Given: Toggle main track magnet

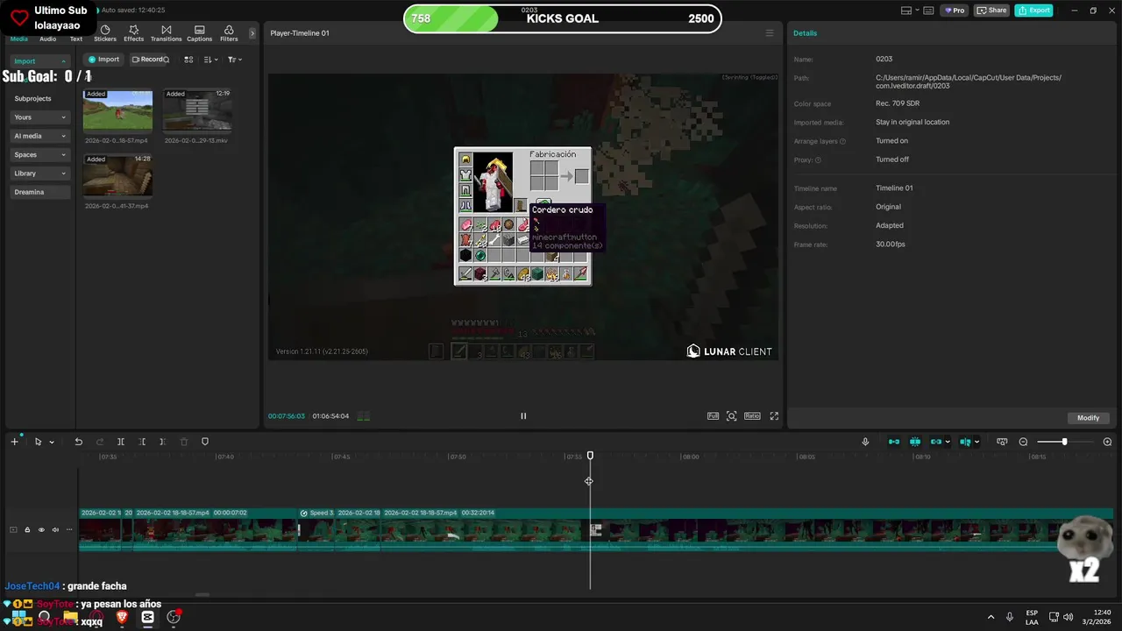Looking at the screenshot, I should [894, 442].
